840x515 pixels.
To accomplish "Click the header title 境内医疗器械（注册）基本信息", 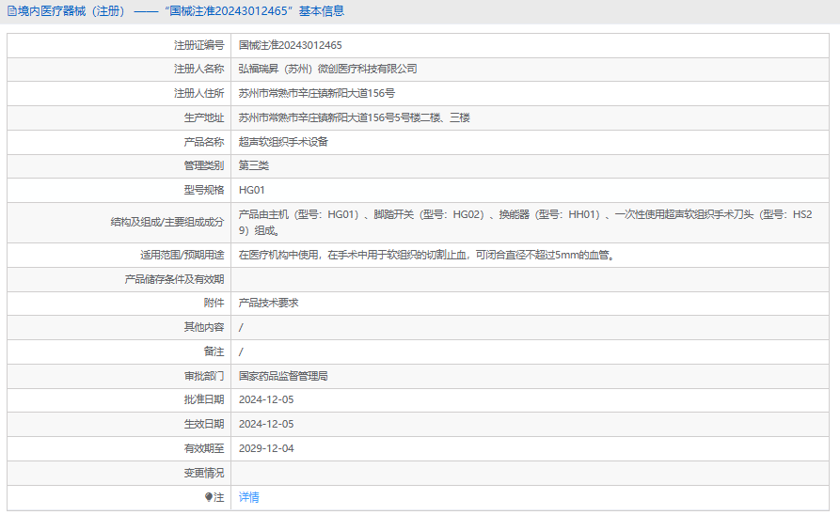I will pos(181,11).
